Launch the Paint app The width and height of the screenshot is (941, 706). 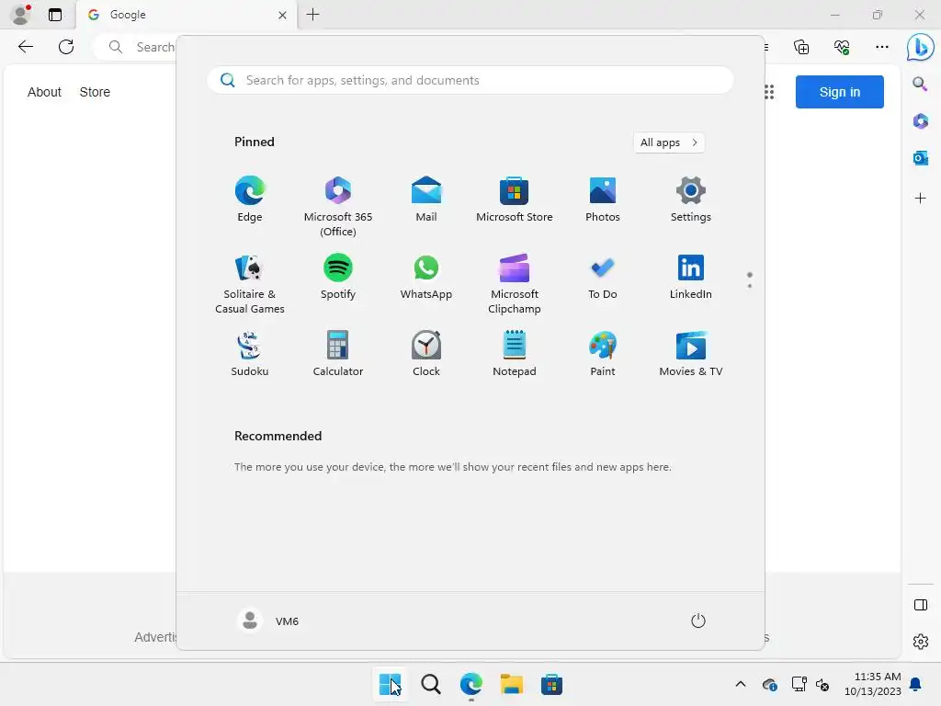(603, 354)
